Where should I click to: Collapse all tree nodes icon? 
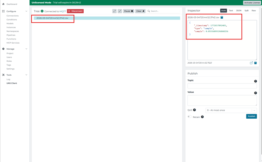120,11
